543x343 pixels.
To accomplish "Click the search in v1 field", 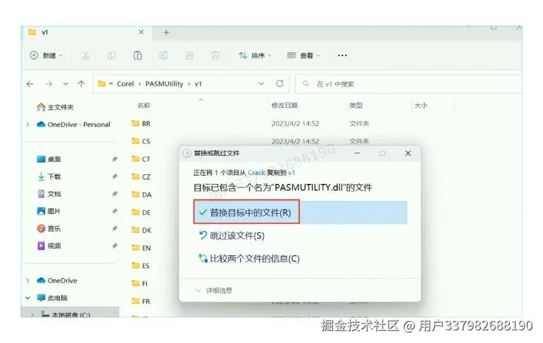I will [x=409, y=84].
